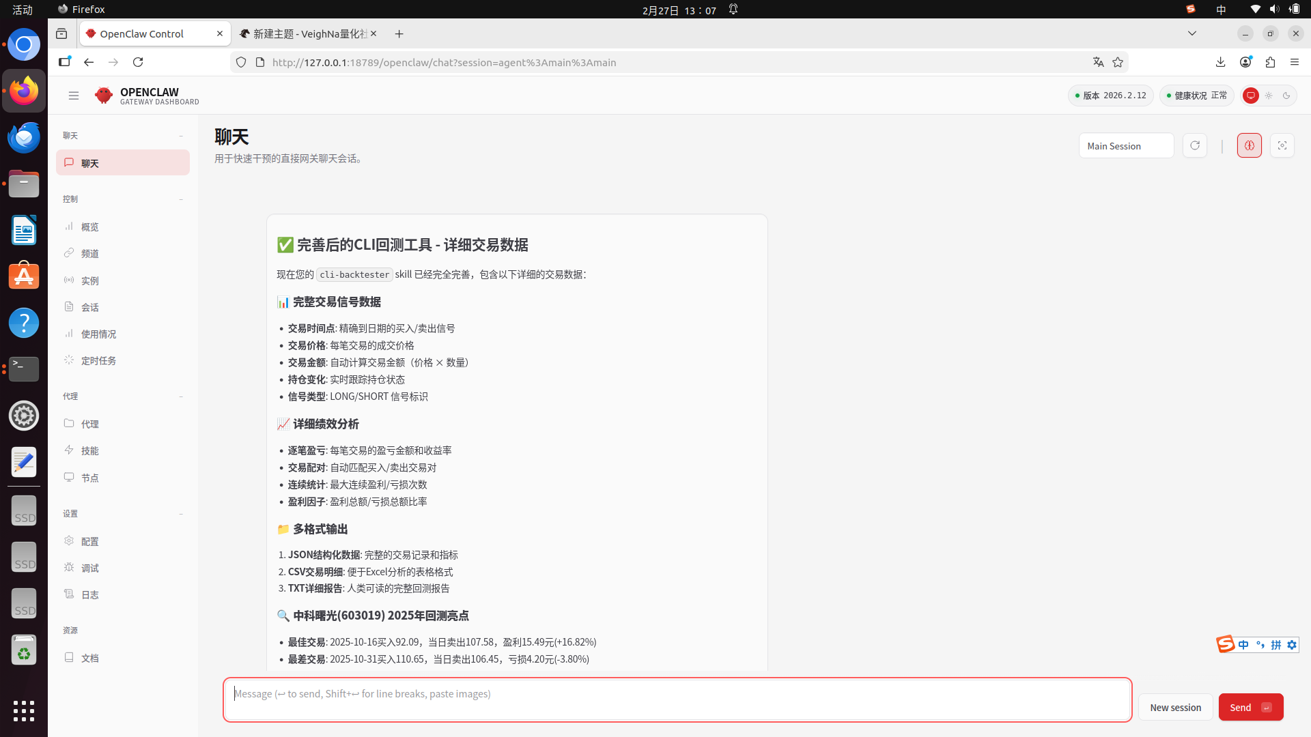Image resolution: width=1311 pixels, height=737 pixels.
Task: Start a New session
Action: [x=1174, y=707]
